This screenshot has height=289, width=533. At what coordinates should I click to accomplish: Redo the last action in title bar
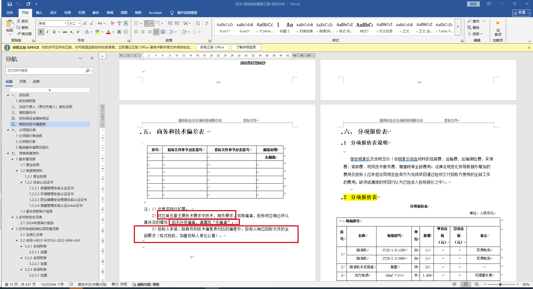pyautogui.click(x=29, y=4)
